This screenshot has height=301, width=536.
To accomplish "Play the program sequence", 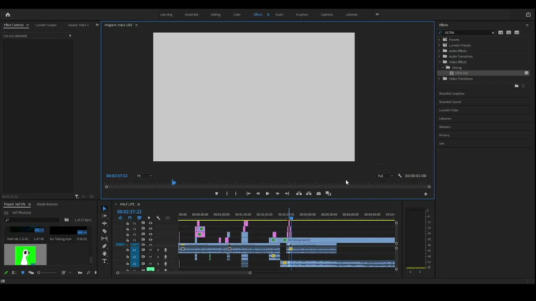I will 268,194.
